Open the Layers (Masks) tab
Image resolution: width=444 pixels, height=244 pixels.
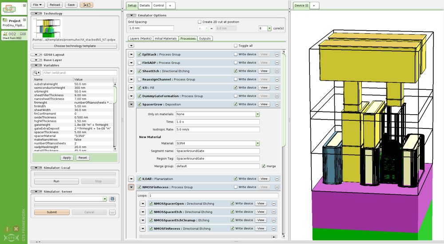(x=140, y=39)
